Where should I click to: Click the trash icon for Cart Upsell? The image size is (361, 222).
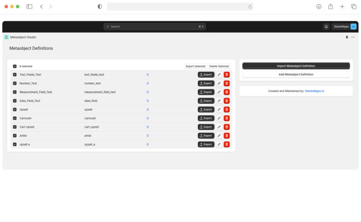click(x=227, y=127)
